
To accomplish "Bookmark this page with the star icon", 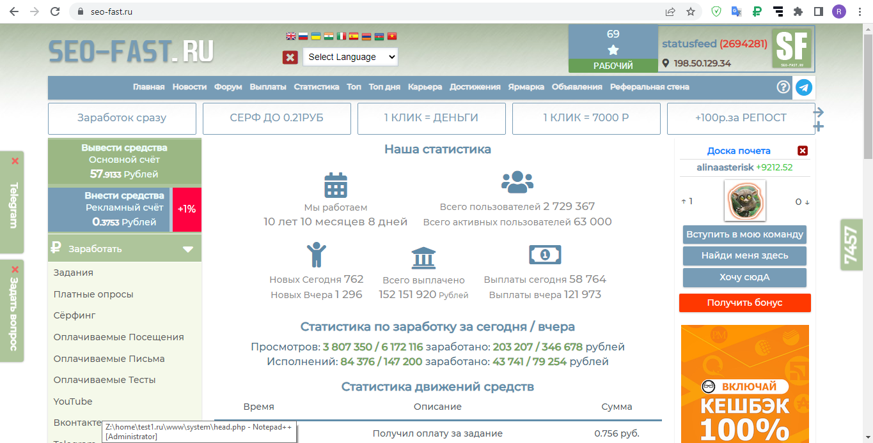I will 691,11.
